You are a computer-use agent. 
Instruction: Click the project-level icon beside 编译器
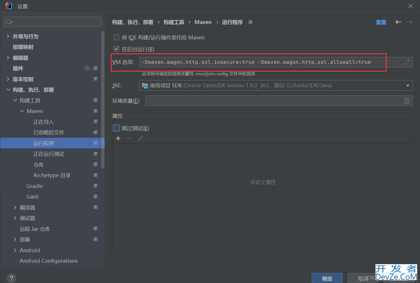[x=96, y=207]
